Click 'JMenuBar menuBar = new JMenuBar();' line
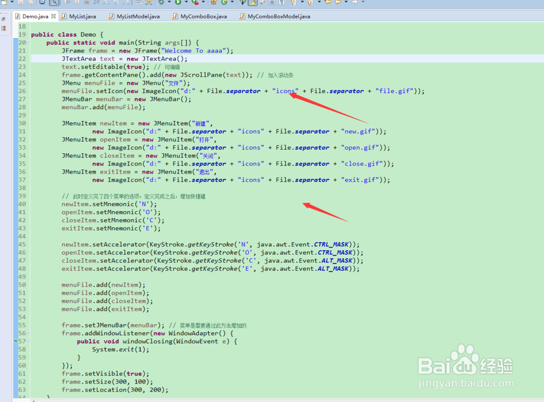The height and width of the screenshot is (402, 544). pyautogui.click(x=126, y=99)
